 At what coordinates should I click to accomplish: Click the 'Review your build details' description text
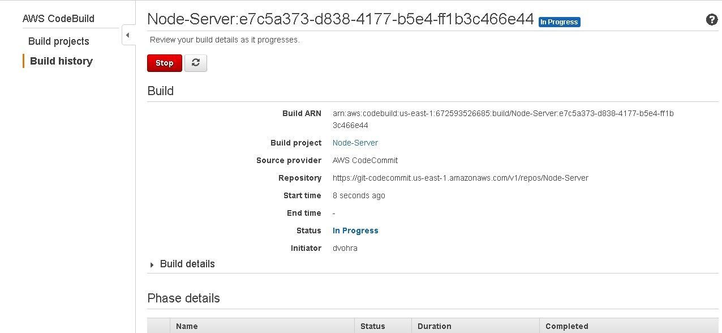tap(225, 40)
